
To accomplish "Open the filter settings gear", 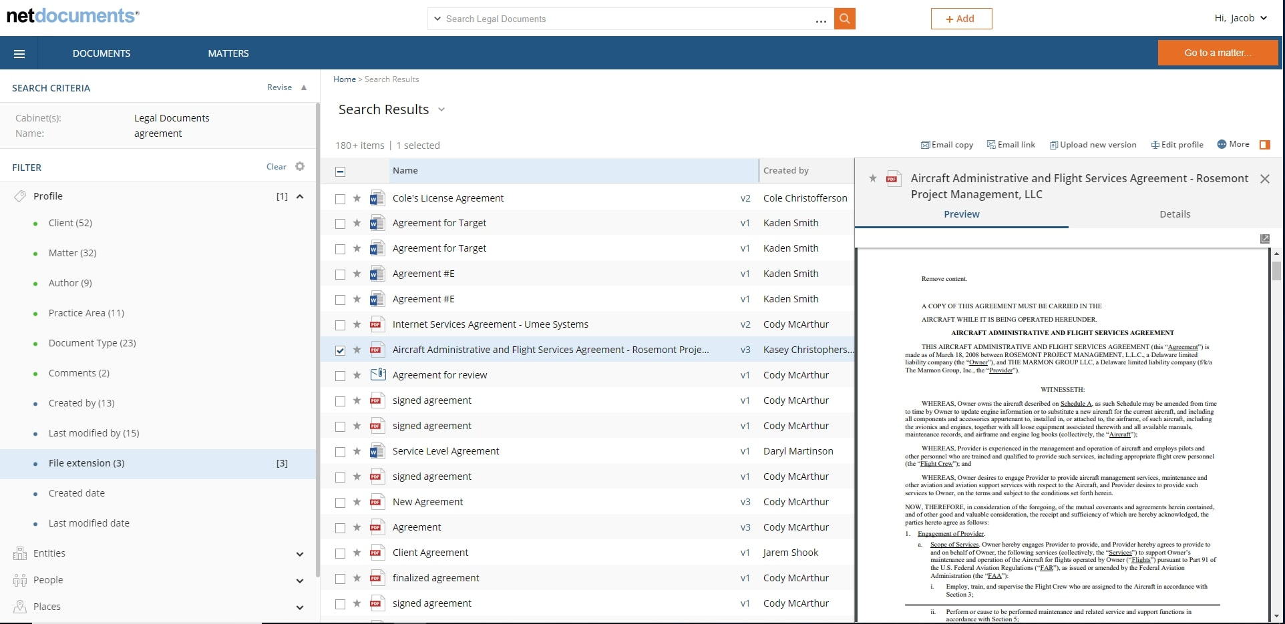I will 299,166.
